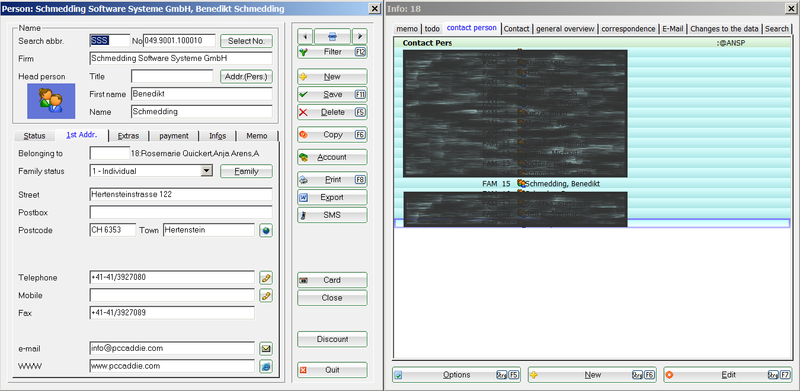Open website via the browser icon
Image resolution: width=800 pixels, height=391 pixels.
266,367
